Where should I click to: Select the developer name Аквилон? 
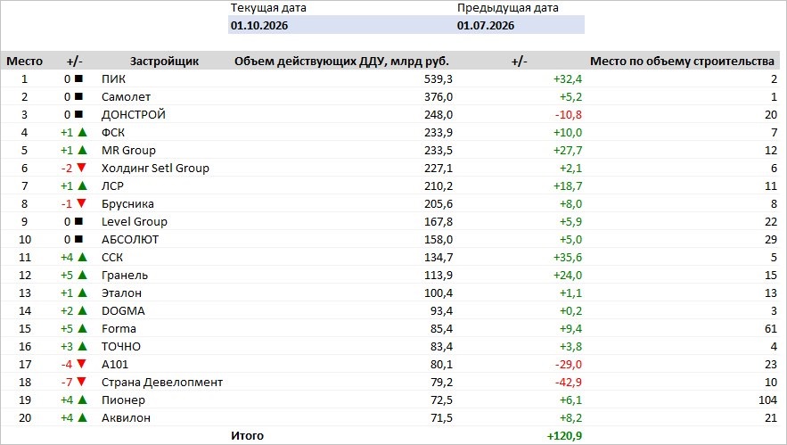[x=126, y=418]
